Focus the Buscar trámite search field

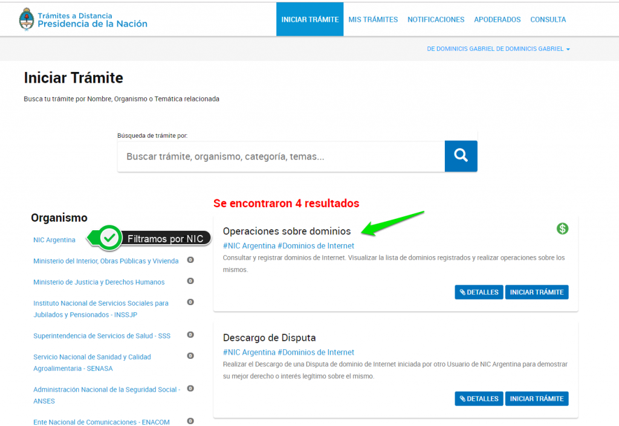[x=281, y=156]
